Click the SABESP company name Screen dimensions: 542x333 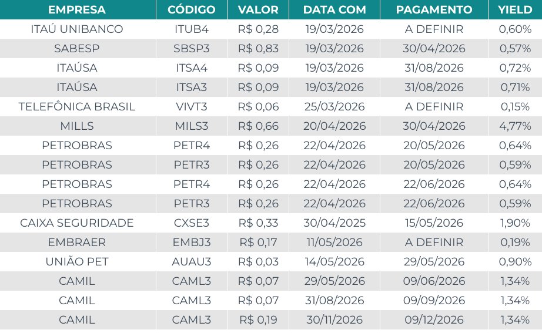click(x=77, y=49)
